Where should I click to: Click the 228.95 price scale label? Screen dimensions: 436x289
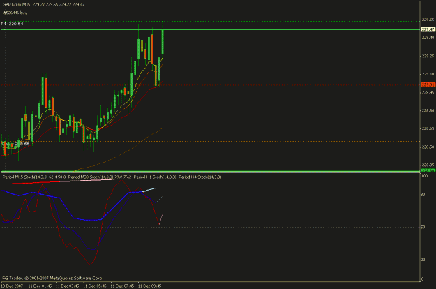click(428, 92)
